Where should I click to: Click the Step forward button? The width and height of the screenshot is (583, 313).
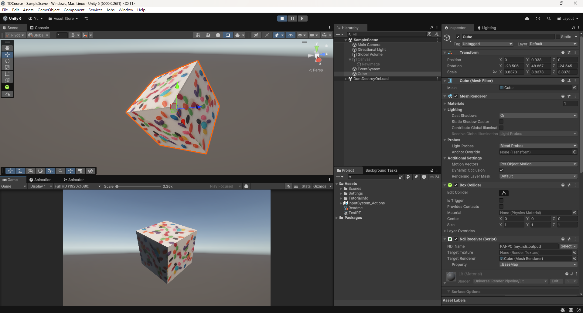[x=302, y=19]
